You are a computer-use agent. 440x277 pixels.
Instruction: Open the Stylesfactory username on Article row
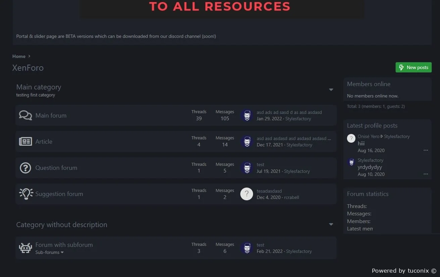(x=299, y=145)
